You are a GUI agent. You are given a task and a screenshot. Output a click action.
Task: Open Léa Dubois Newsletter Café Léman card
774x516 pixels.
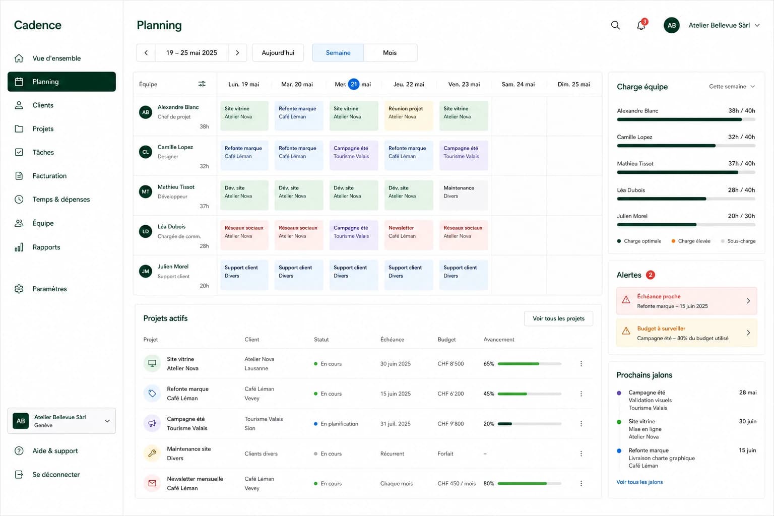point(409,235)
